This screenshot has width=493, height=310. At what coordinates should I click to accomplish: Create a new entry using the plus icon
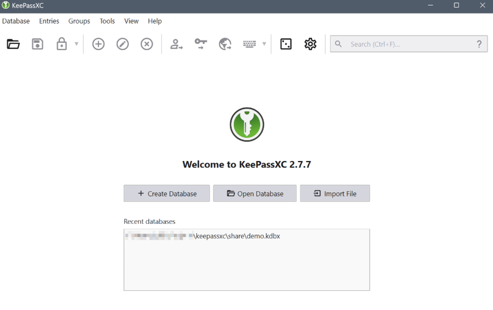98,44
